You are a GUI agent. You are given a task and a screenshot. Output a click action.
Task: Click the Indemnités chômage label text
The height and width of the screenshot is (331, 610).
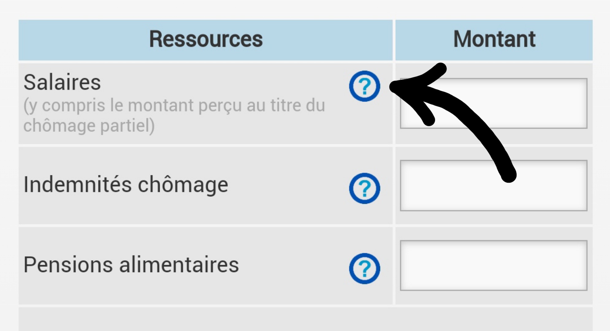pos(126,185)
